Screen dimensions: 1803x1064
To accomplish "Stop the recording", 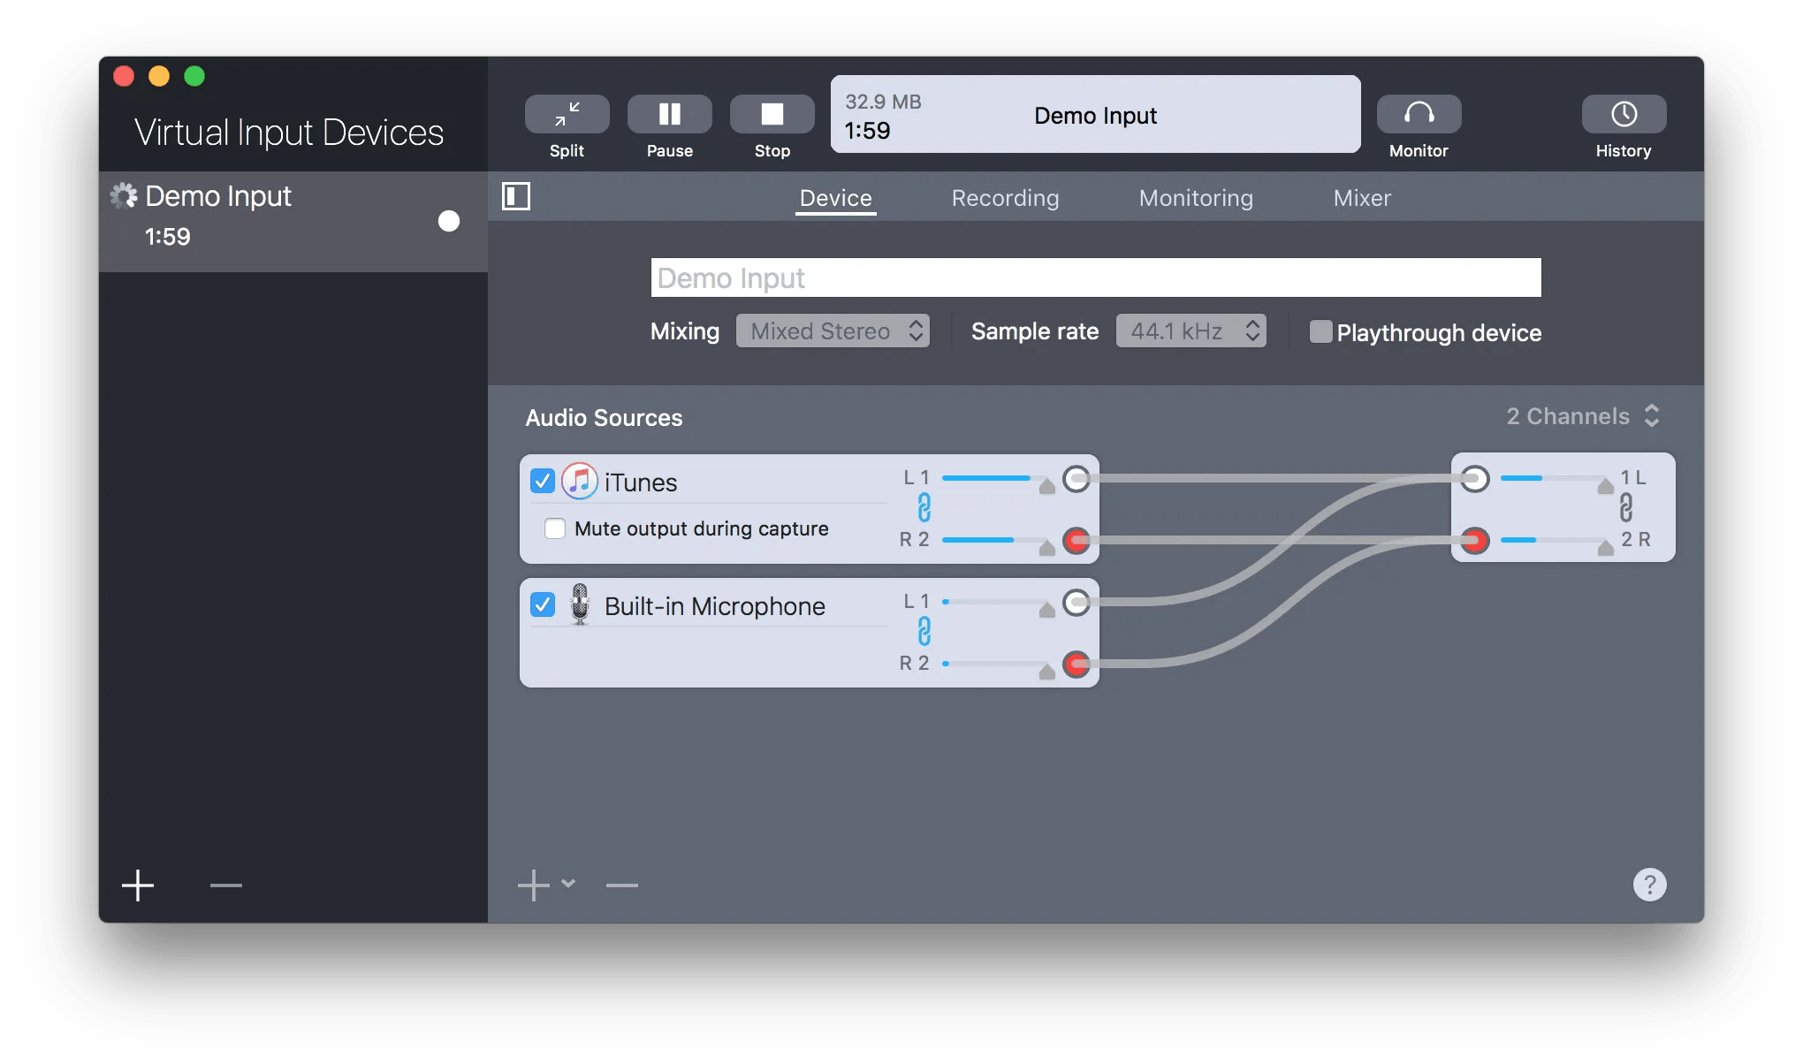I will point(772,114).
